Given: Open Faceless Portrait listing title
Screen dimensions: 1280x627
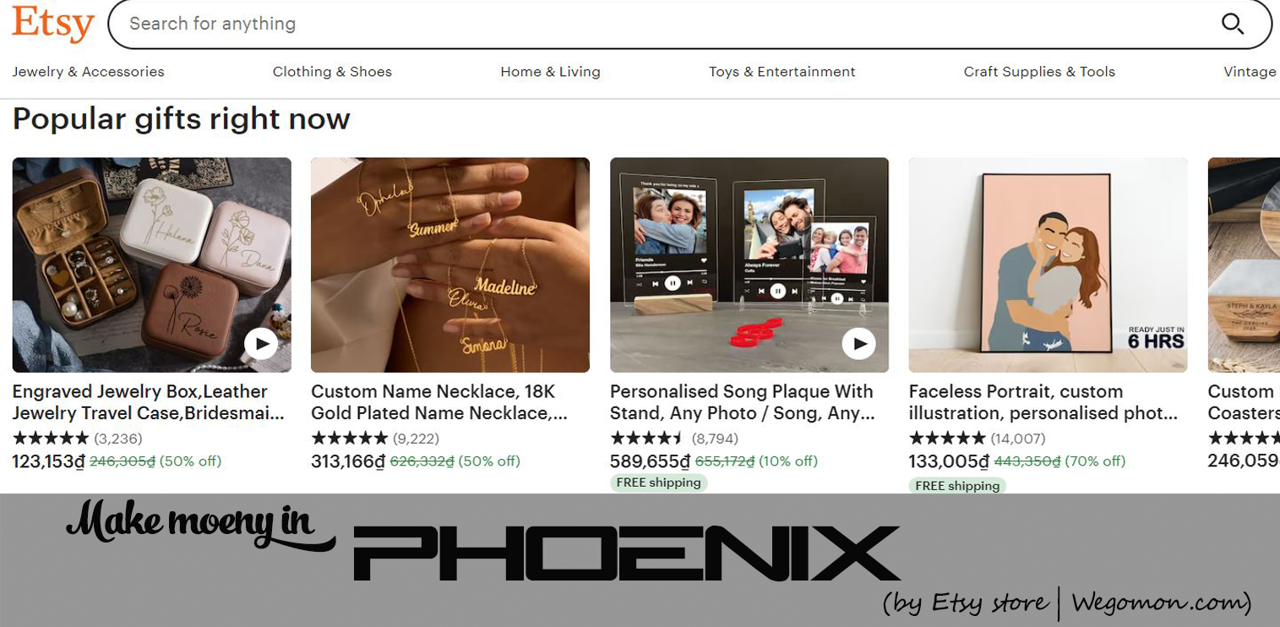Looking at the screenshot, I should [1043, 402].
